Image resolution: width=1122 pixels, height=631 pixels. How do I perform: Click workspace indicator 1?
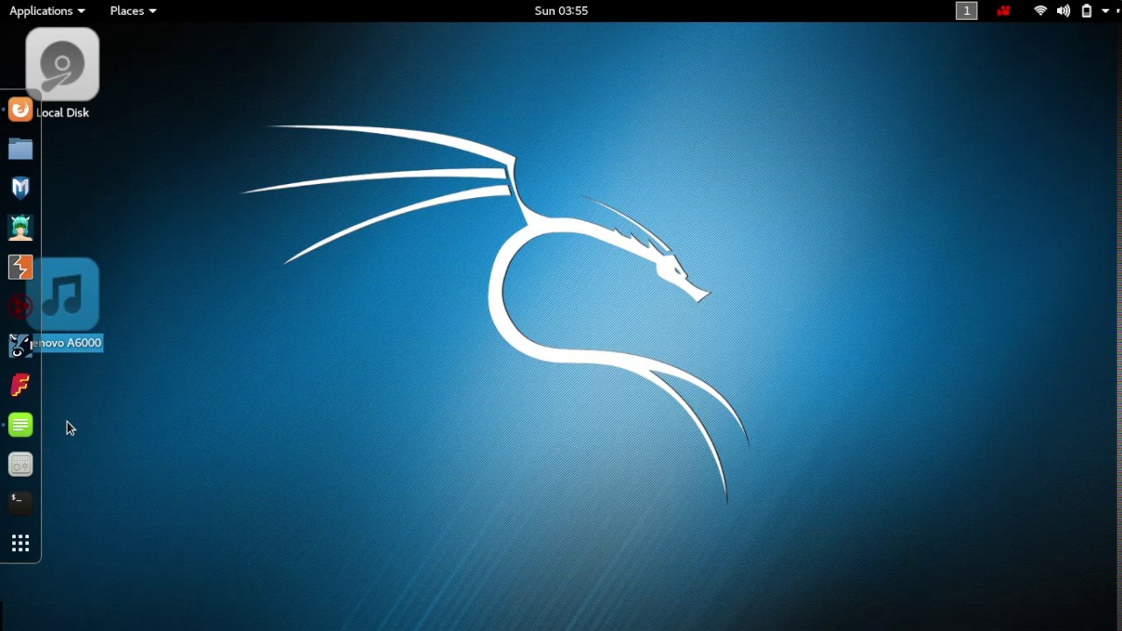[967, 11]
